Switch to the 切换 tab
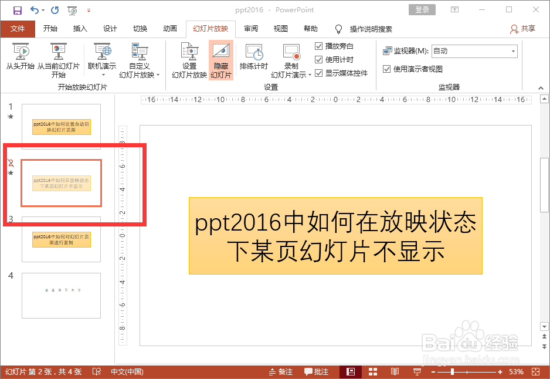 (x=140, y=29)
